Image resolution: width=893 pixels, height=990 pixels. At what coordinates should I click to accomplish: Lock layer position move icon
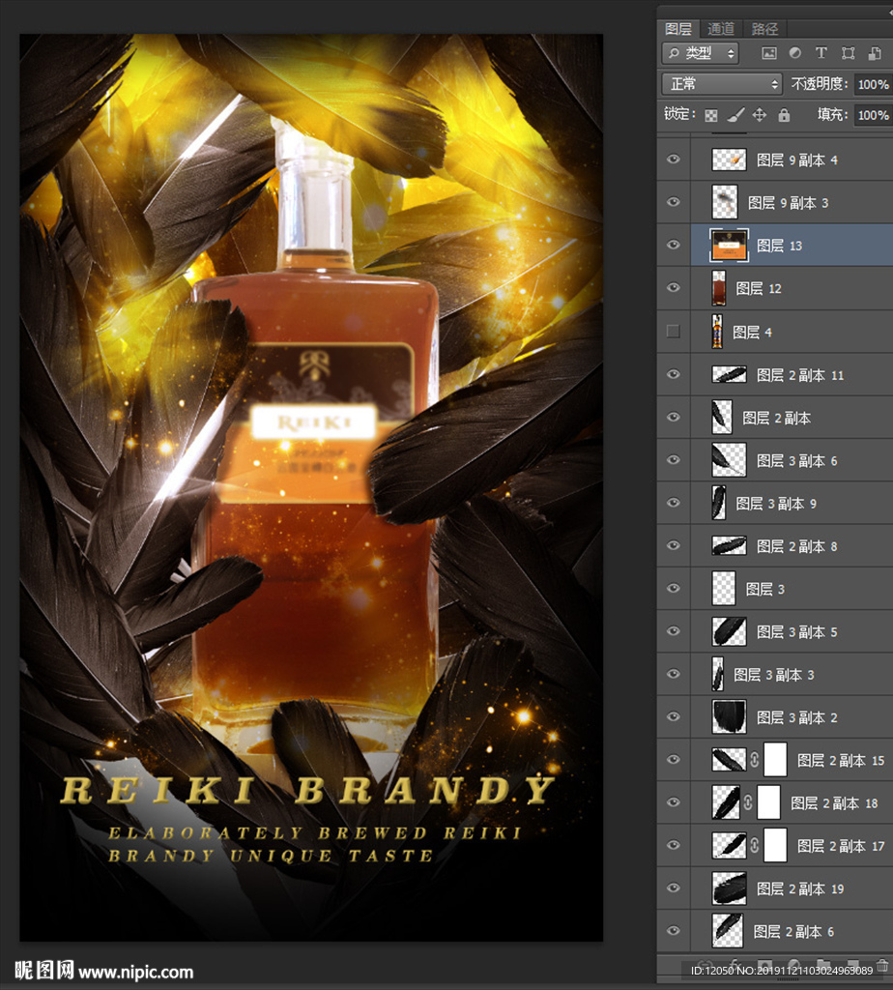point(760,115)
